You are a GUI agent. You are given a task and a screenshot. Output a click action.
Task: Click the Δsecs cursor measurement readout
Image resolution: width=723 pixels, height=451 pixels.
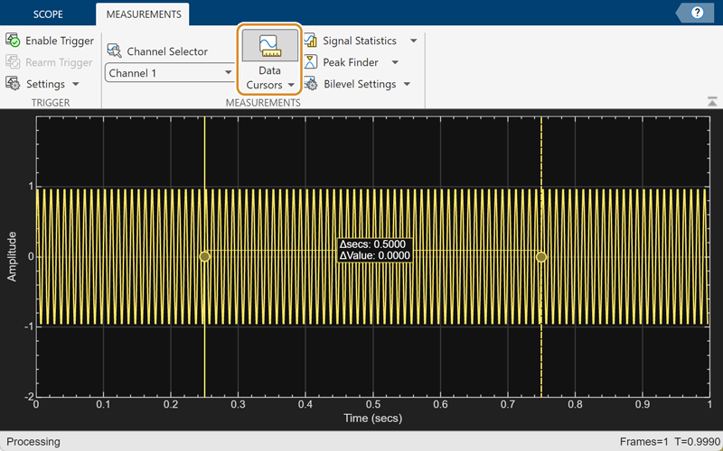click(x=374, y=244)
